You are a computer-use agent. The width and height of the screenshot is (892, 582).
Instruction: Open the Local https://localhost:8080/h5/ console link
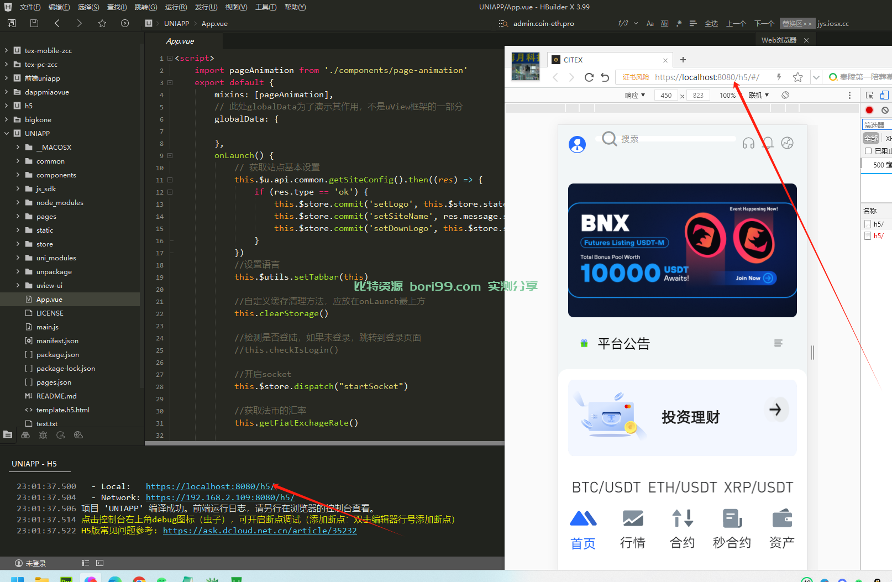[x=210, y=486]
